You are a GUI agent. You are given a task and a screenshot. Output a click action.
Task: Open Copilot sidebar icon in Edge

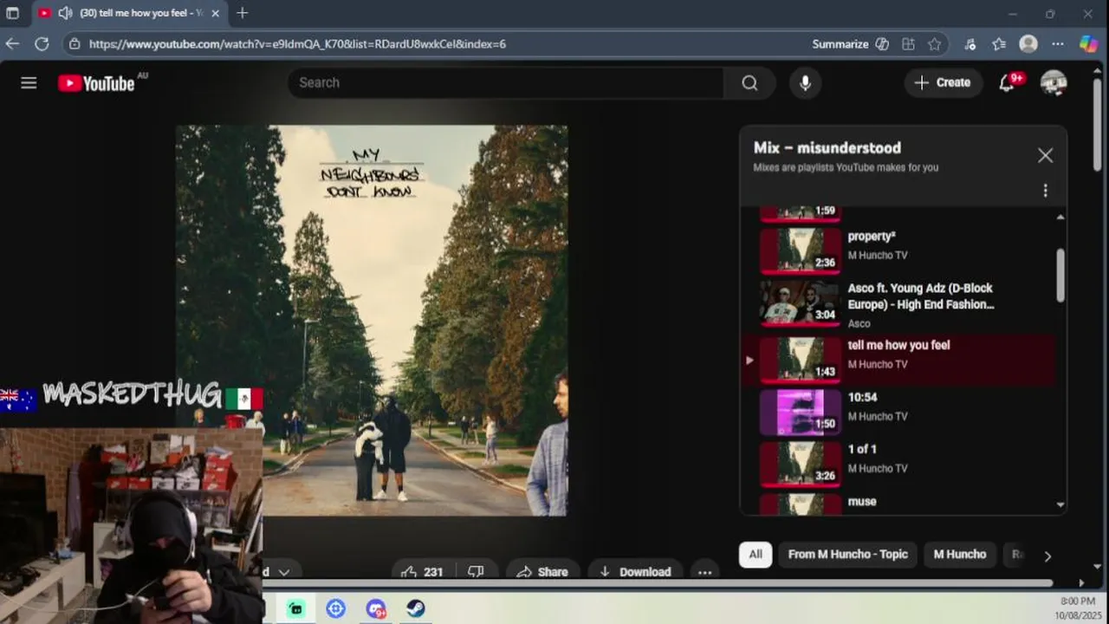point(1088,43)
